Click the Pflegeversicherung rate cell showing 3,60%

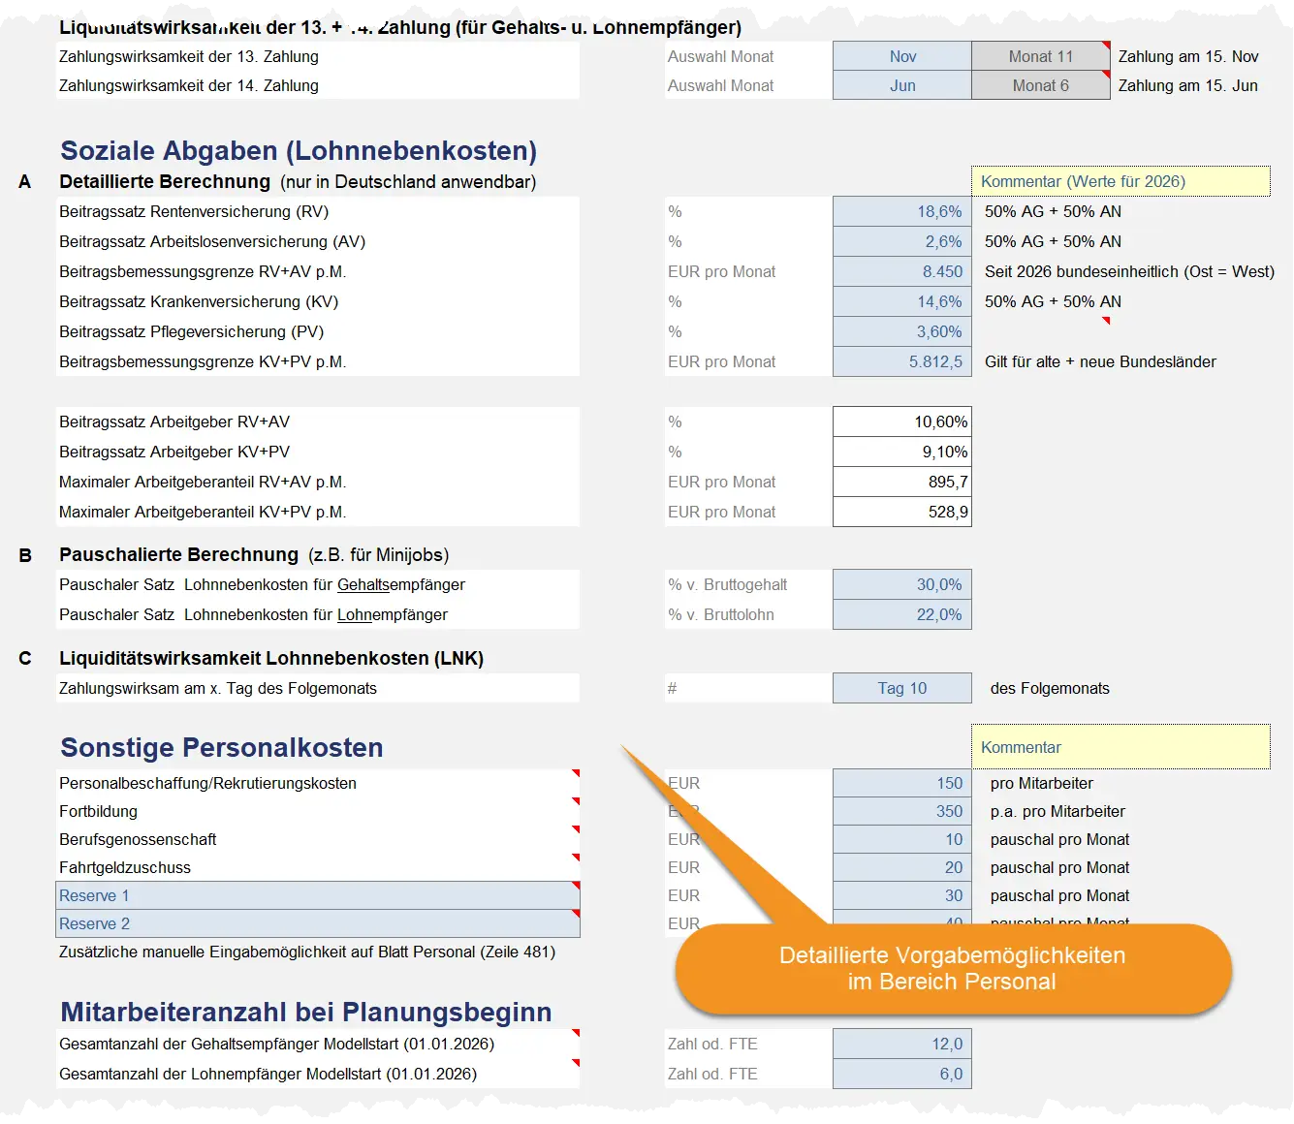pos(901,331)
